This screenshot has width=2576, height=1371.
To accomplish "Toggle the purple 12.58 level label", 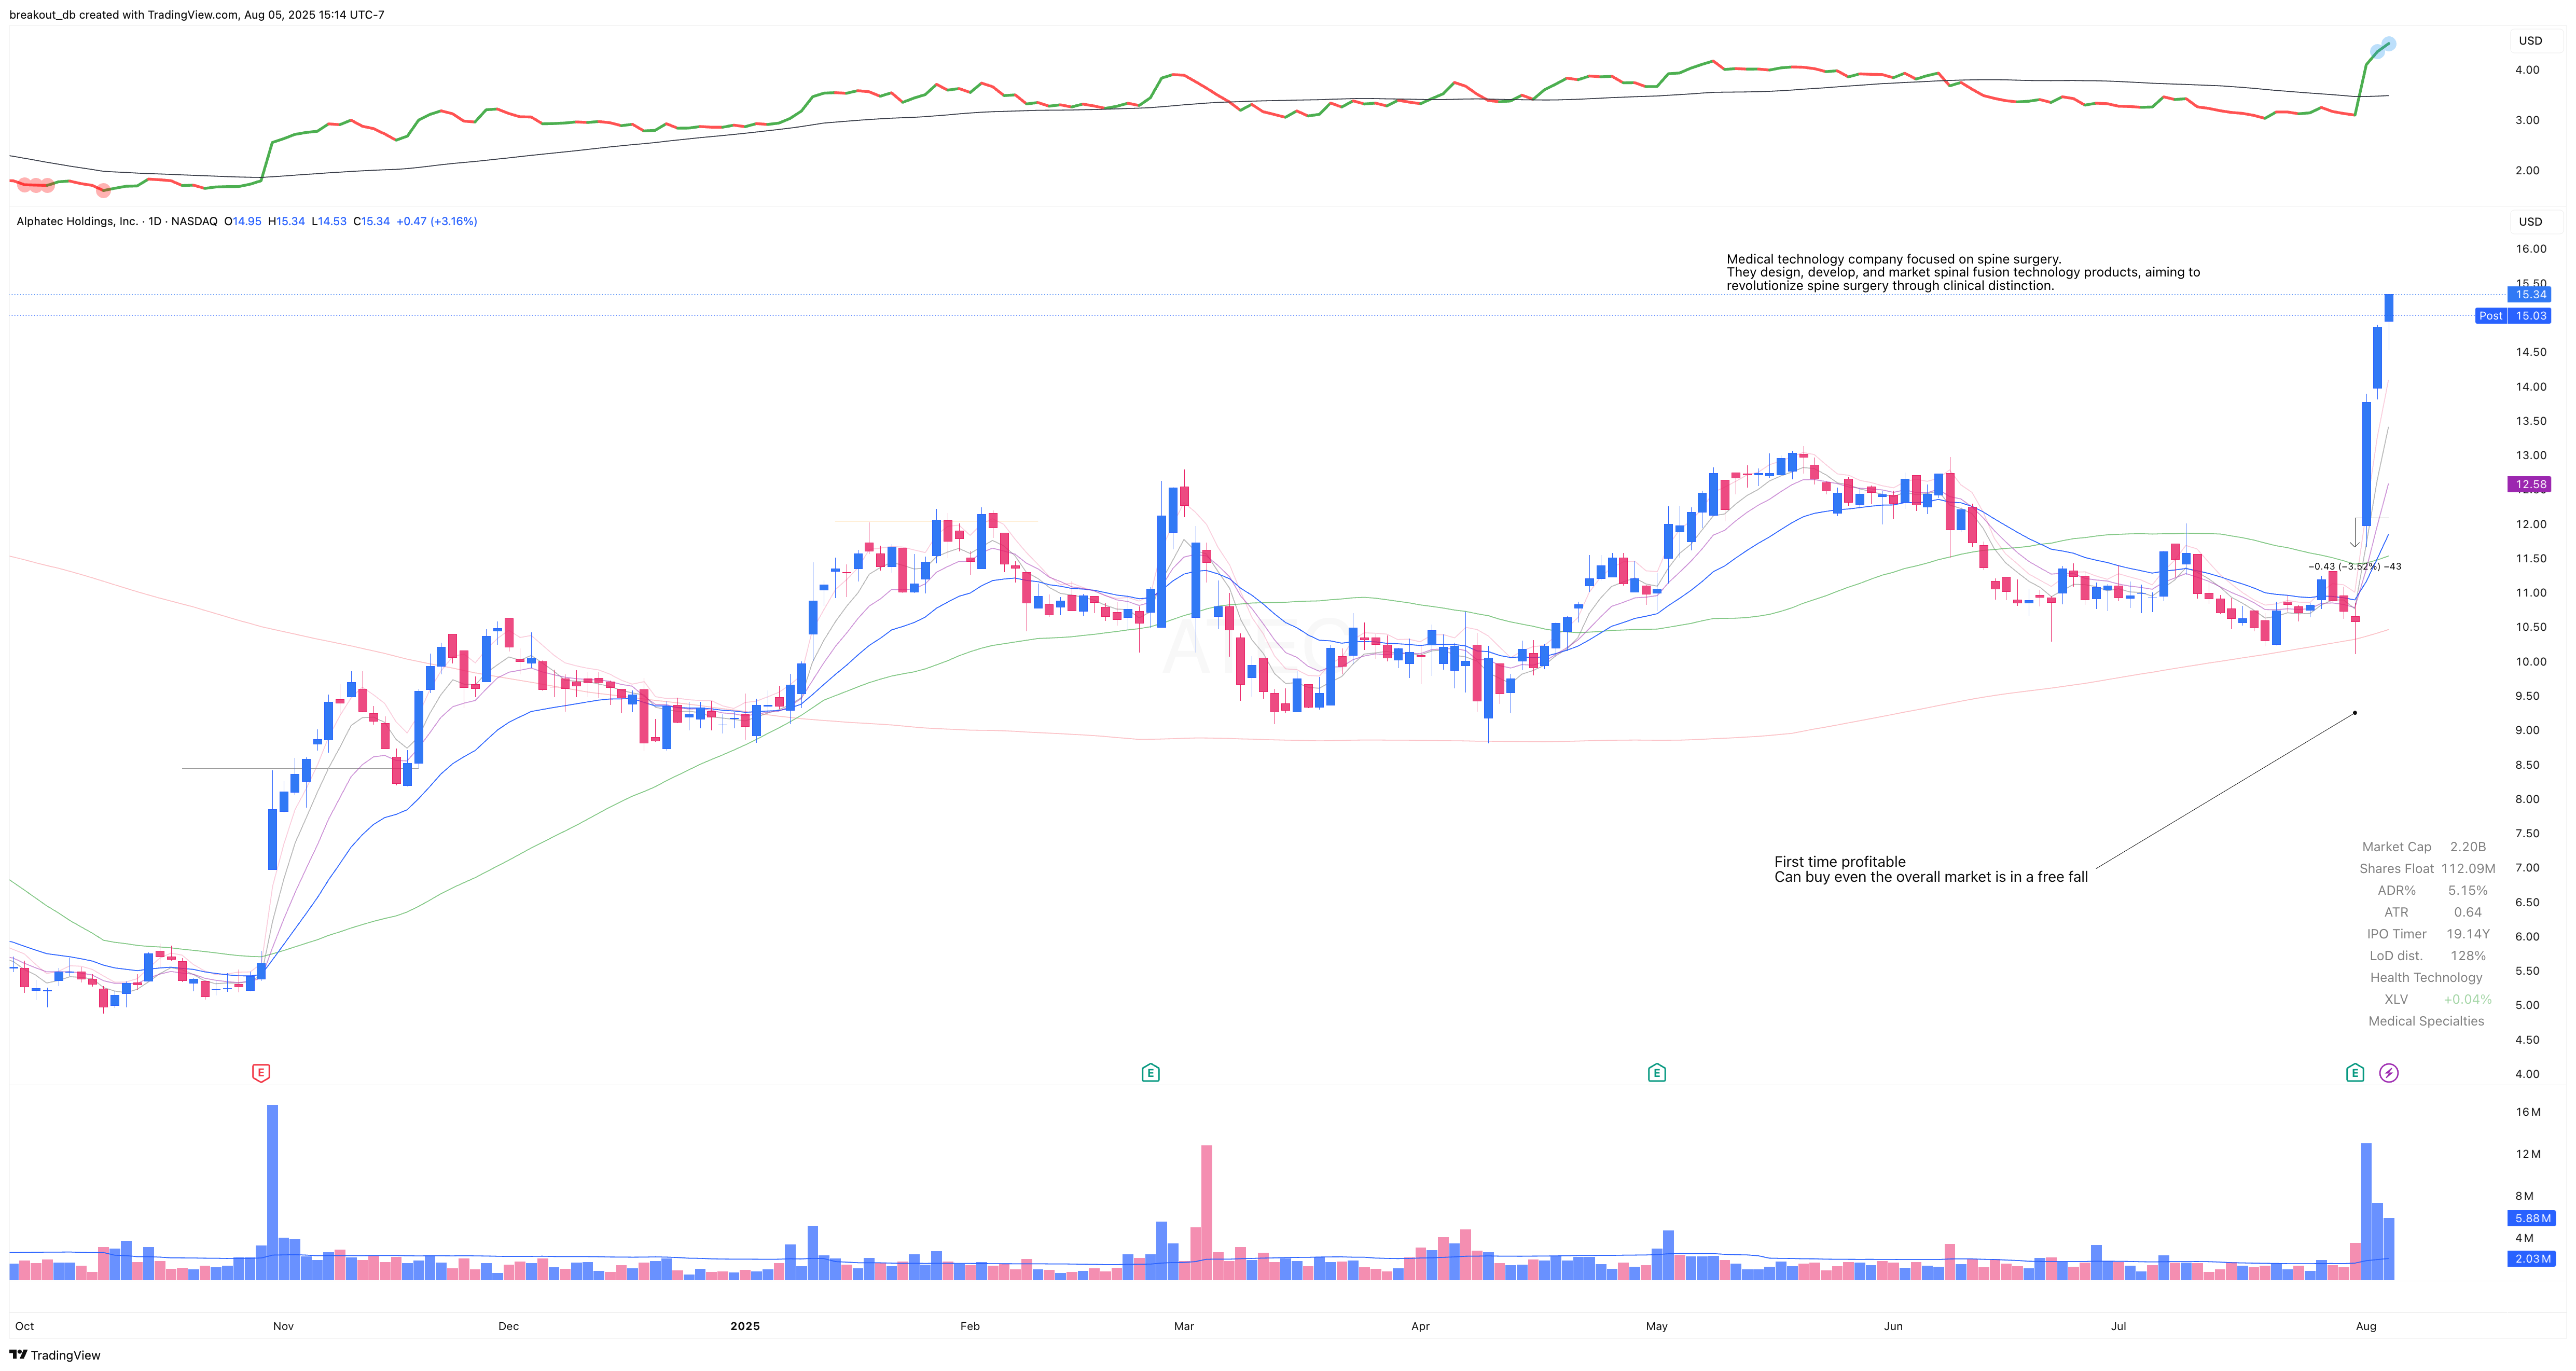I will (2529, 484).
